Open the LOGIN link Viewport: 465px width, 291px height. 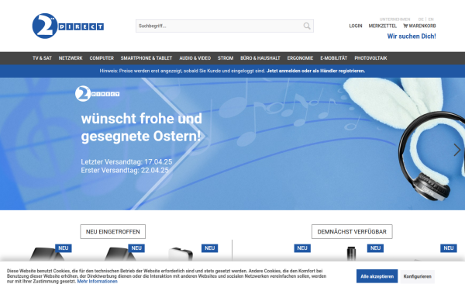tap(356, 26)
